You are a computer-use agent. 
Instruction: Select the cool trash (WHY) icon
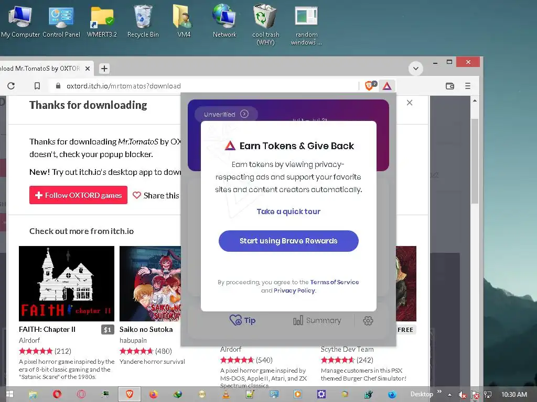pyautogui.click(x=265, y=25)
